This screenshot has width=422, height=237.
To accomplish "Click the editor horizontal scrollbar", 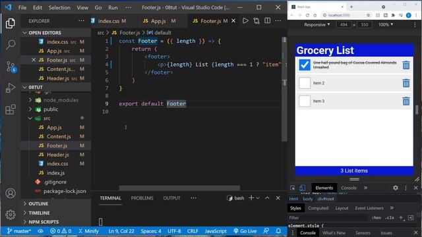I will tap(179, 188).
